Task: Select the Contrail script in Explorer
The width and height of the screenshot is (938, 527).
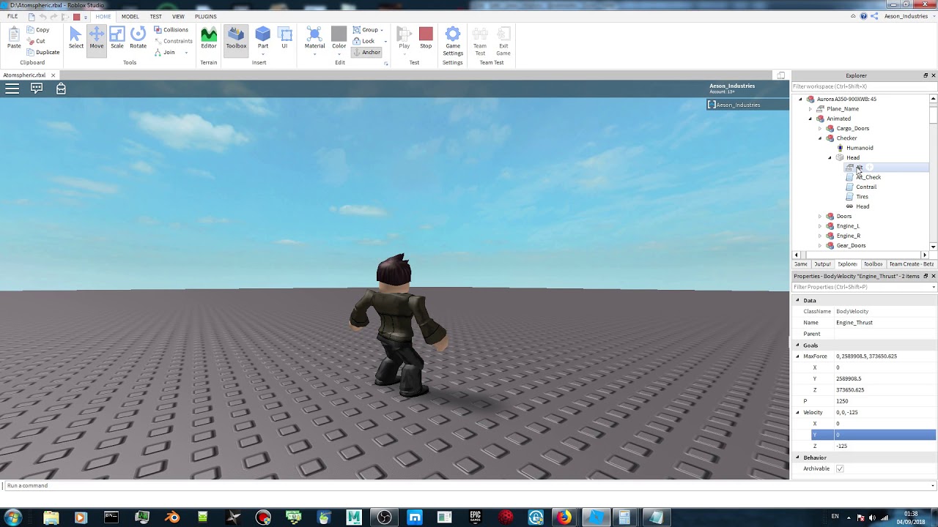Action: (866, 187)
